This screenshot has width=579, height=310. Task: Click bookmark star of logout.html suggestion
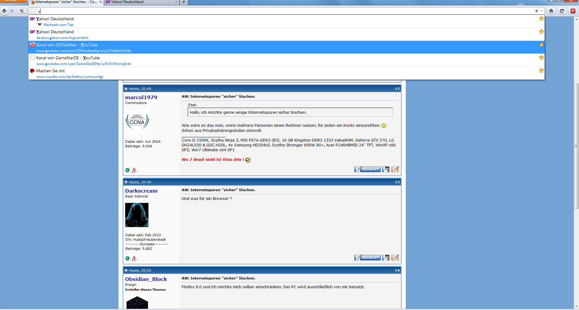[x=541, y=32]
